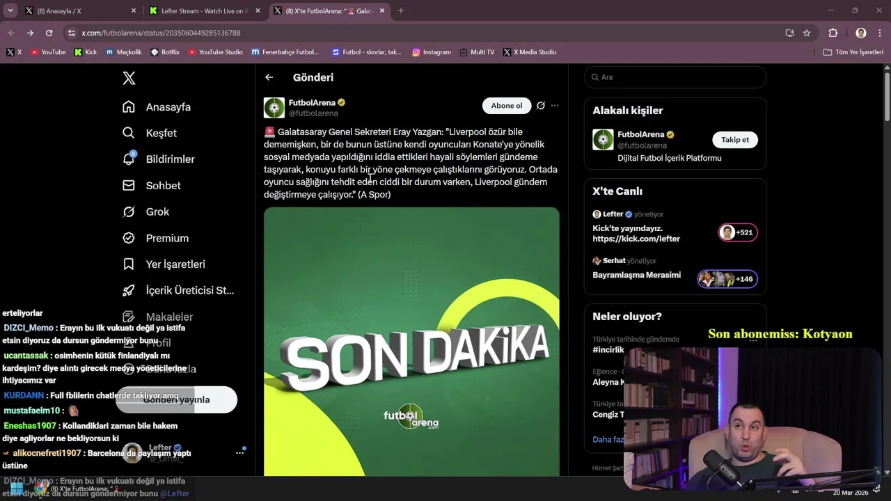The image size is (891, 501).
Task: Click the install app icon in address bar
Action: coord(789,33)
